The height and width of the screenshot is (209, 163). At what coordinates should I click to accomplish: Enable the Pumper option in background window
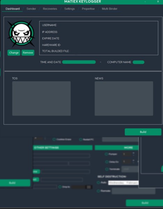[106, 154]
